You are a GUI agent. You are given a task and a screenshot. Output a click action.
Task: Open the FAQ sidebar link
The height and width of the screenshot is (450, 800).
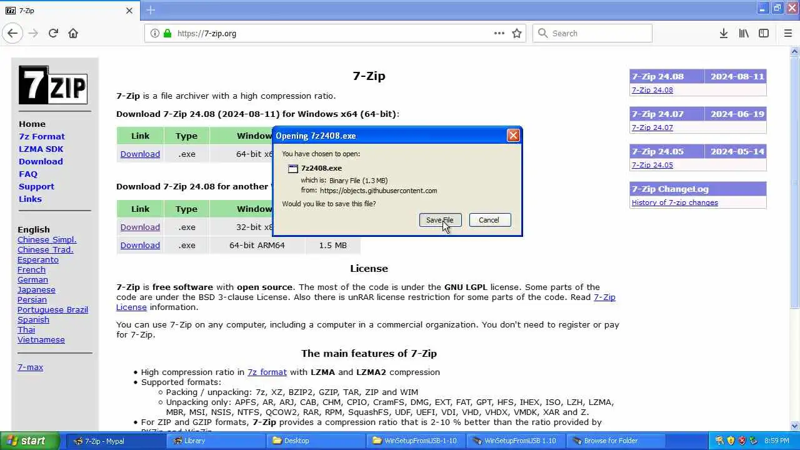tap(28, 174)
